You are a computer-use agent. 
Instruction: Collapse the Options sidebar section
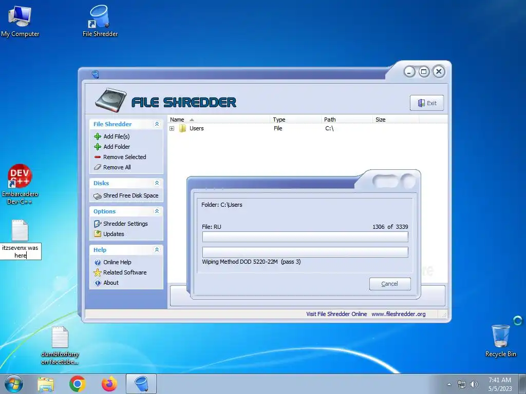(157, 211)
